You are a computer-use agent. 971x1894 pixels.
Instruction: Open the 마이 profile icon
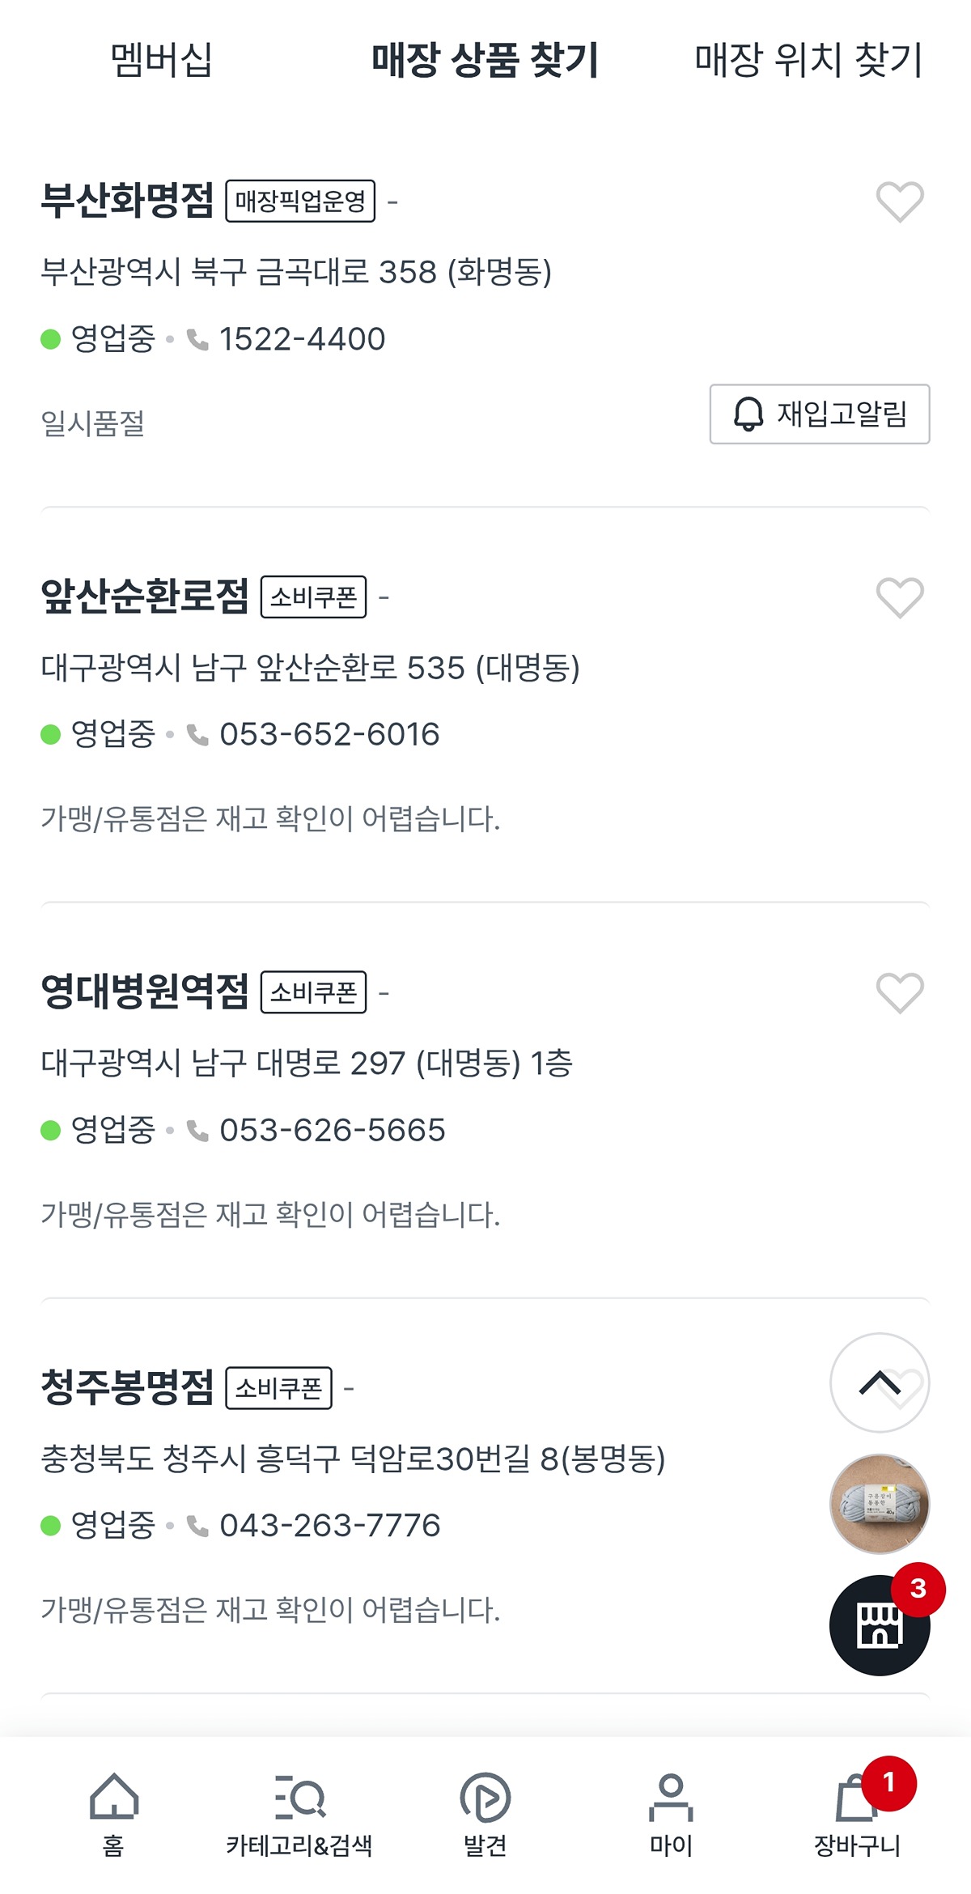[671, 1797]
